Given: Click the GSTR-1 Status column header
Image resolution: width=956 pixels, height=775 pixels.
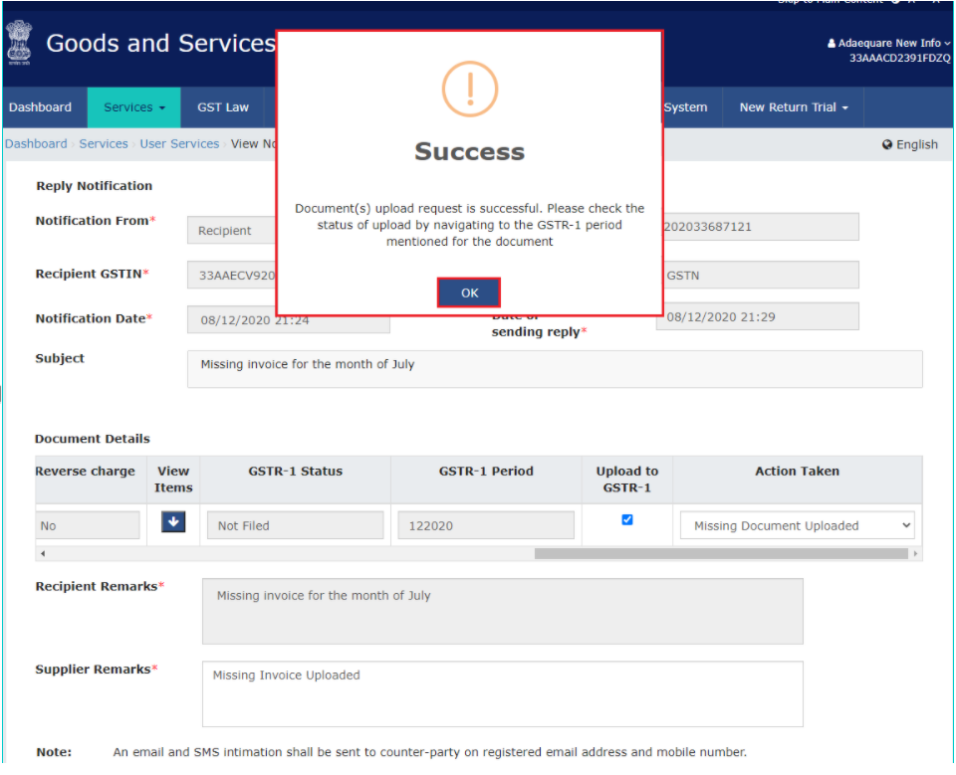Looking at the screenshot, I should coord(295,471).
